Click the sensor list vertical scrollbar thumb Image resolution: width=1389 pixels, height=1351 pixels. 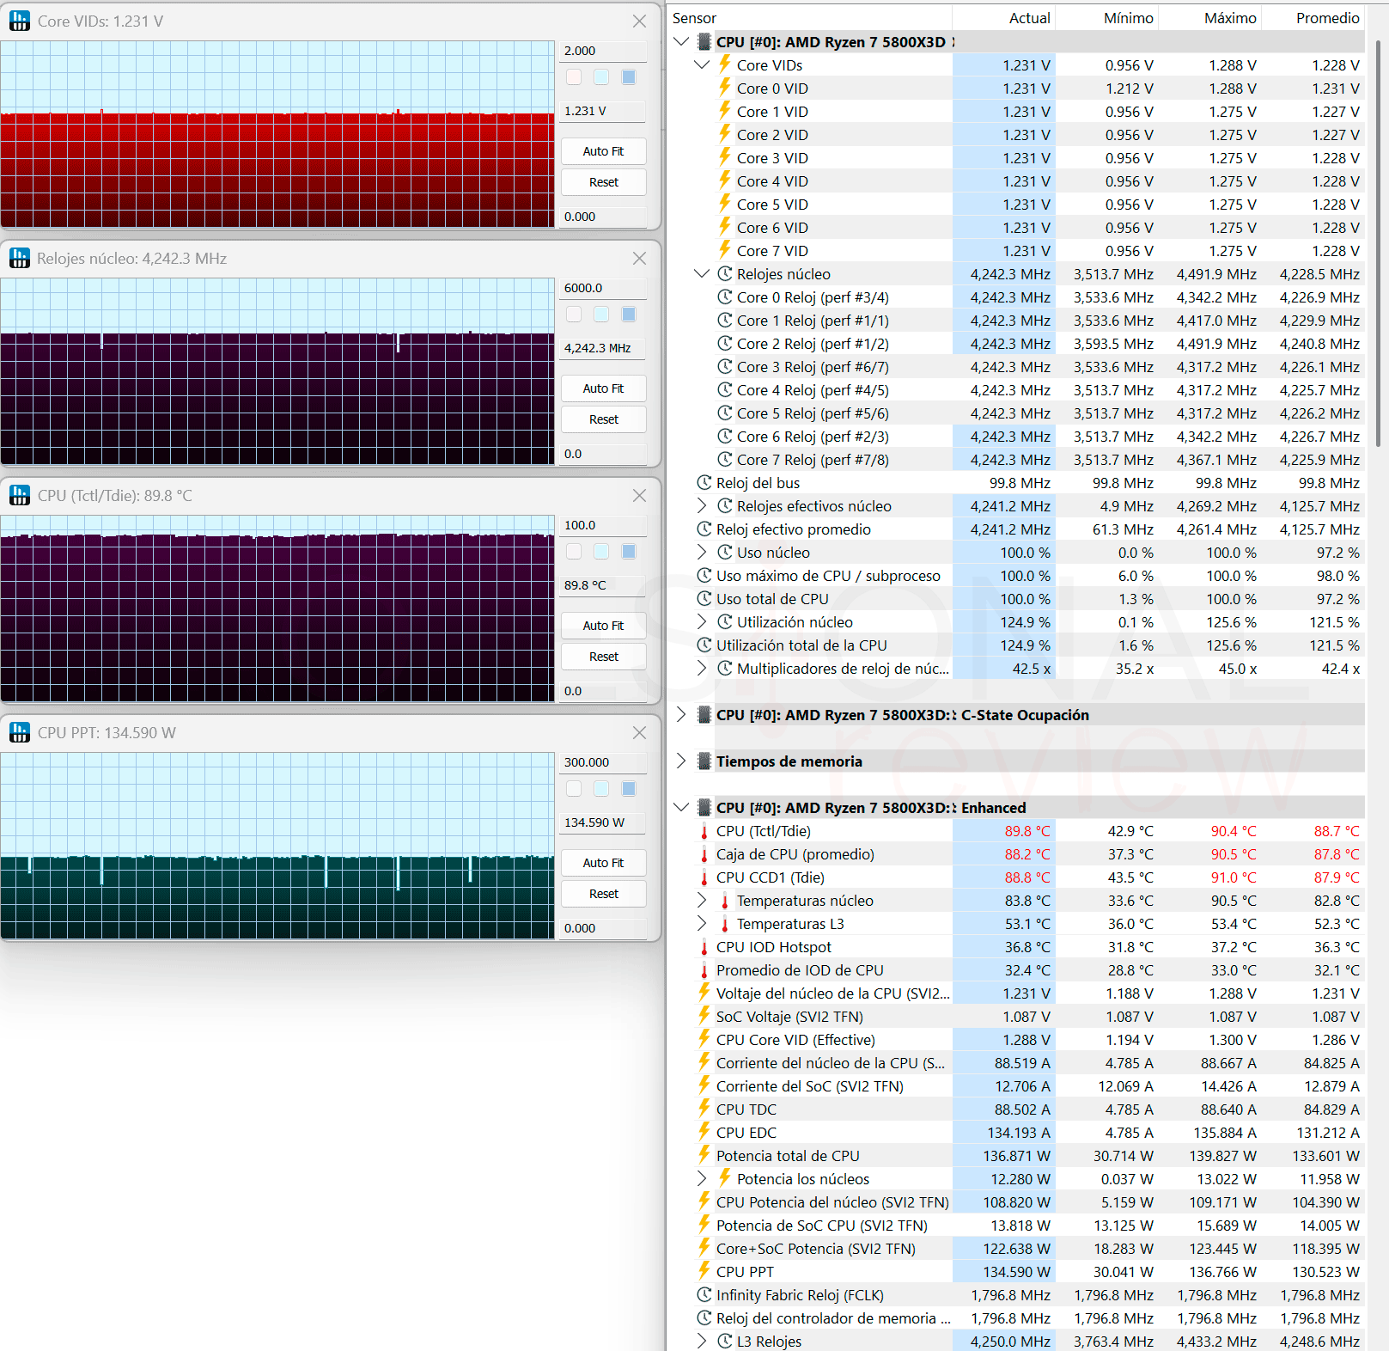(x=1377, y=242)
